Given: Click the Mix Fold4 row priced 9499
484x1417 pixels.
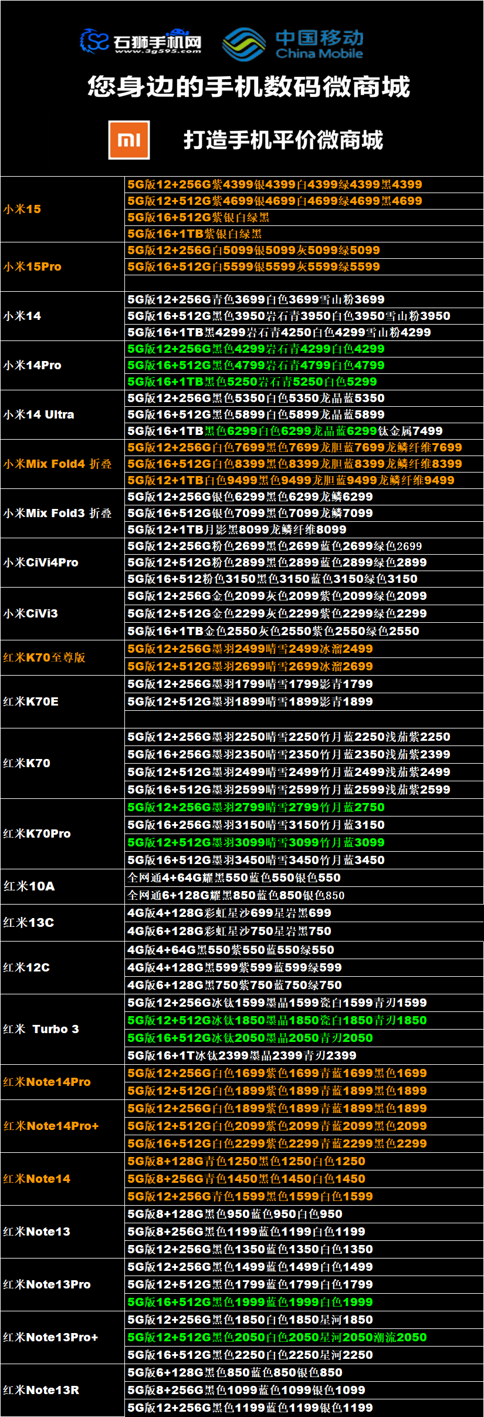Looking at the screenshot, I should (x=304, y=480).
